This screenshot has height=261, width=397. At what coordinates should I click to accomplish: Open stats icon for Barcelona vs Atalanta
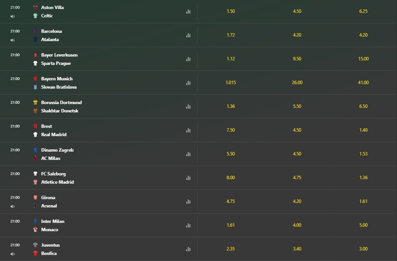(188, 35)
